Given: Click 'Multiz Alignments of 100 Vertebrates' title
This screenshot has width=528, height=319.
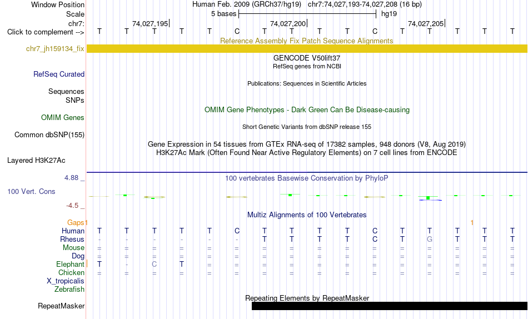Looking at the screenshot, I should click(307, 215).
